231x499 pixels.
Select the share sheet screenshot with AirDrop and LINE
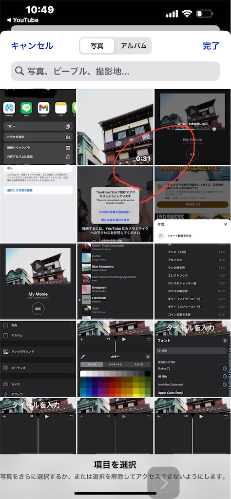pos(38,127)
